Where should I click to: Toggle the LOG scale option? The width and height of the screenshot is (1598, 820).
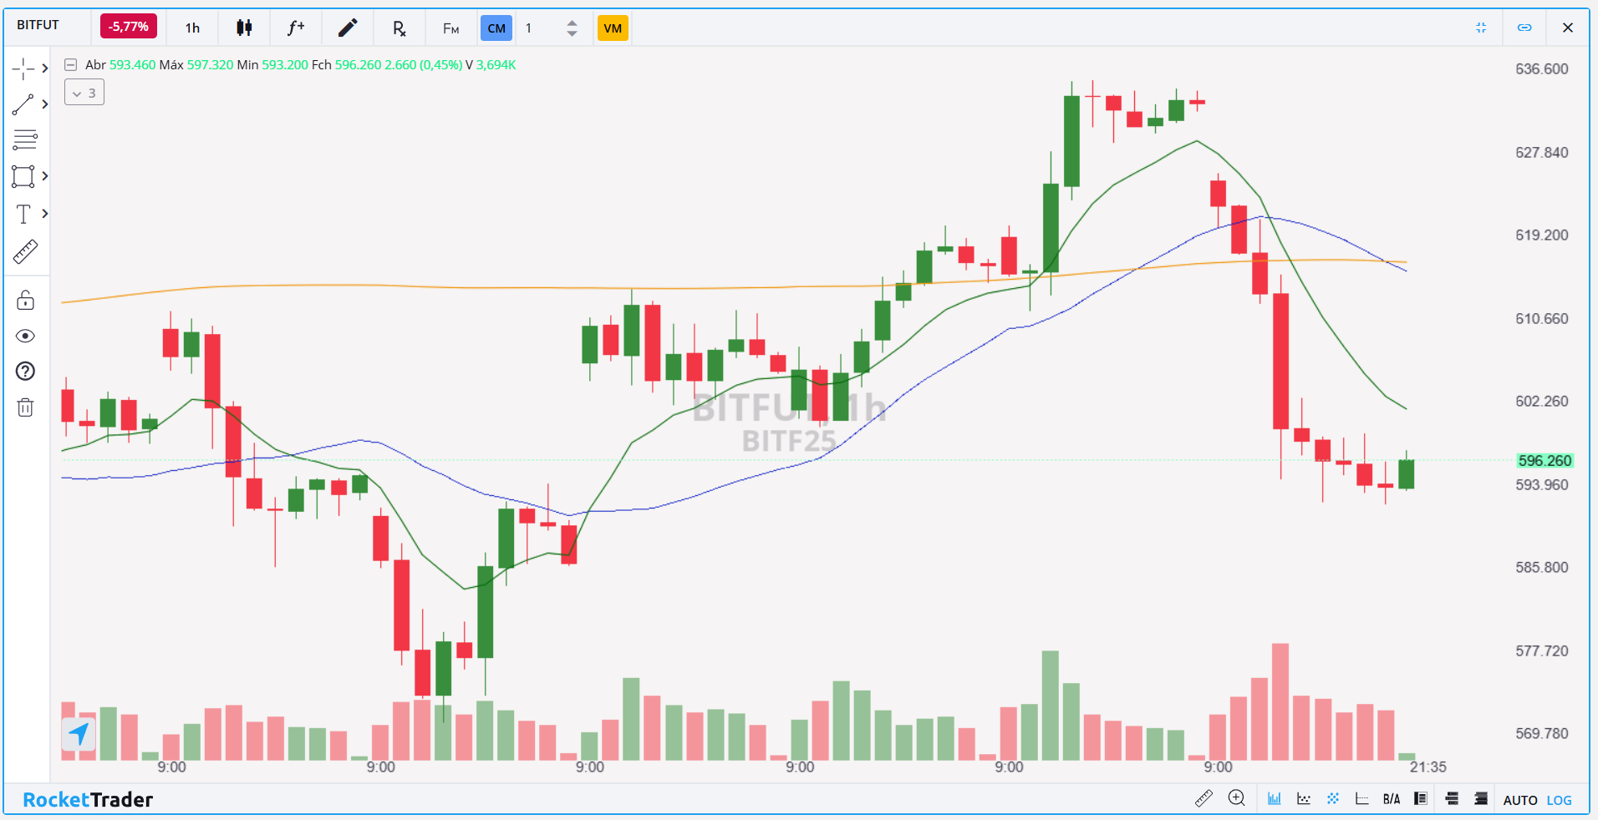point(1559,800)
